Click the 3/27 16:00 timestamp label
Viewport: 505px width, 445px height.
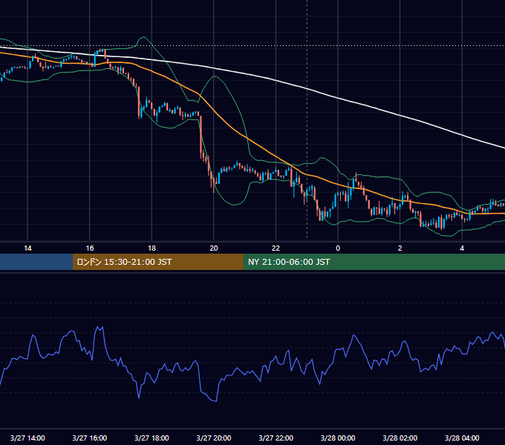click(90, 438)
